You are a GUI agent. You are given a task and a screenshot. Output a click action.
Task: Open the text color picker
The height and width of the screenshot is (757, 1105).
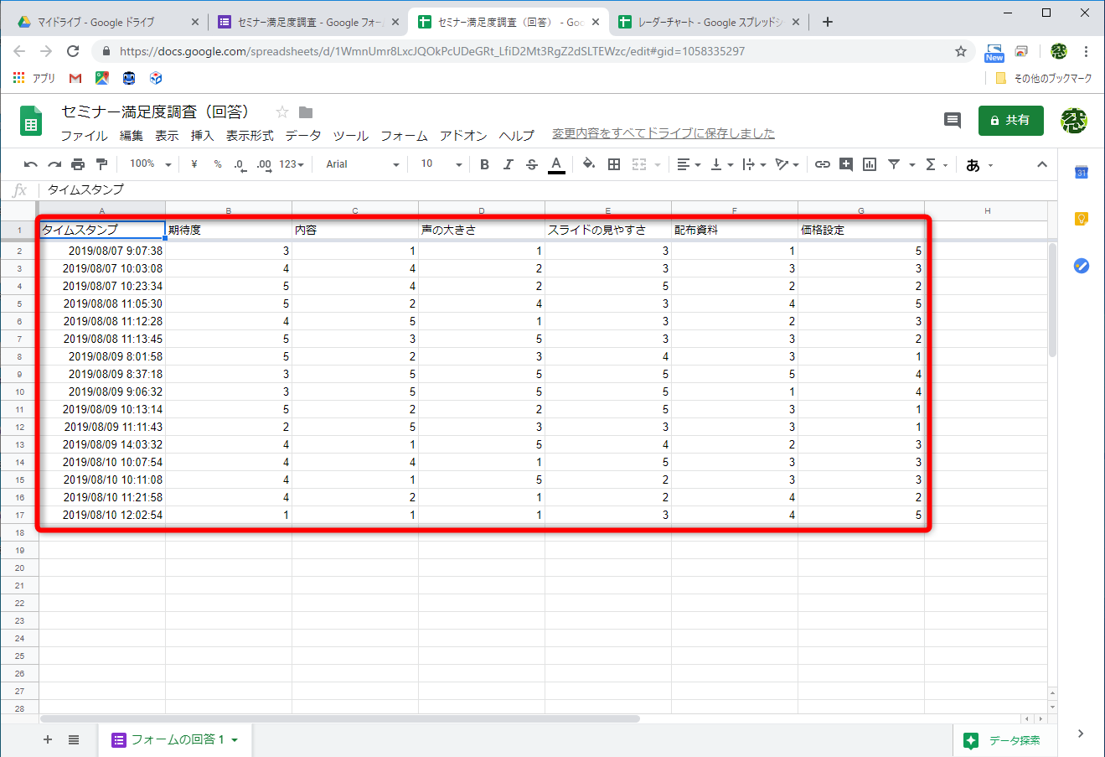pyautogui.click(x=556, y=164)
